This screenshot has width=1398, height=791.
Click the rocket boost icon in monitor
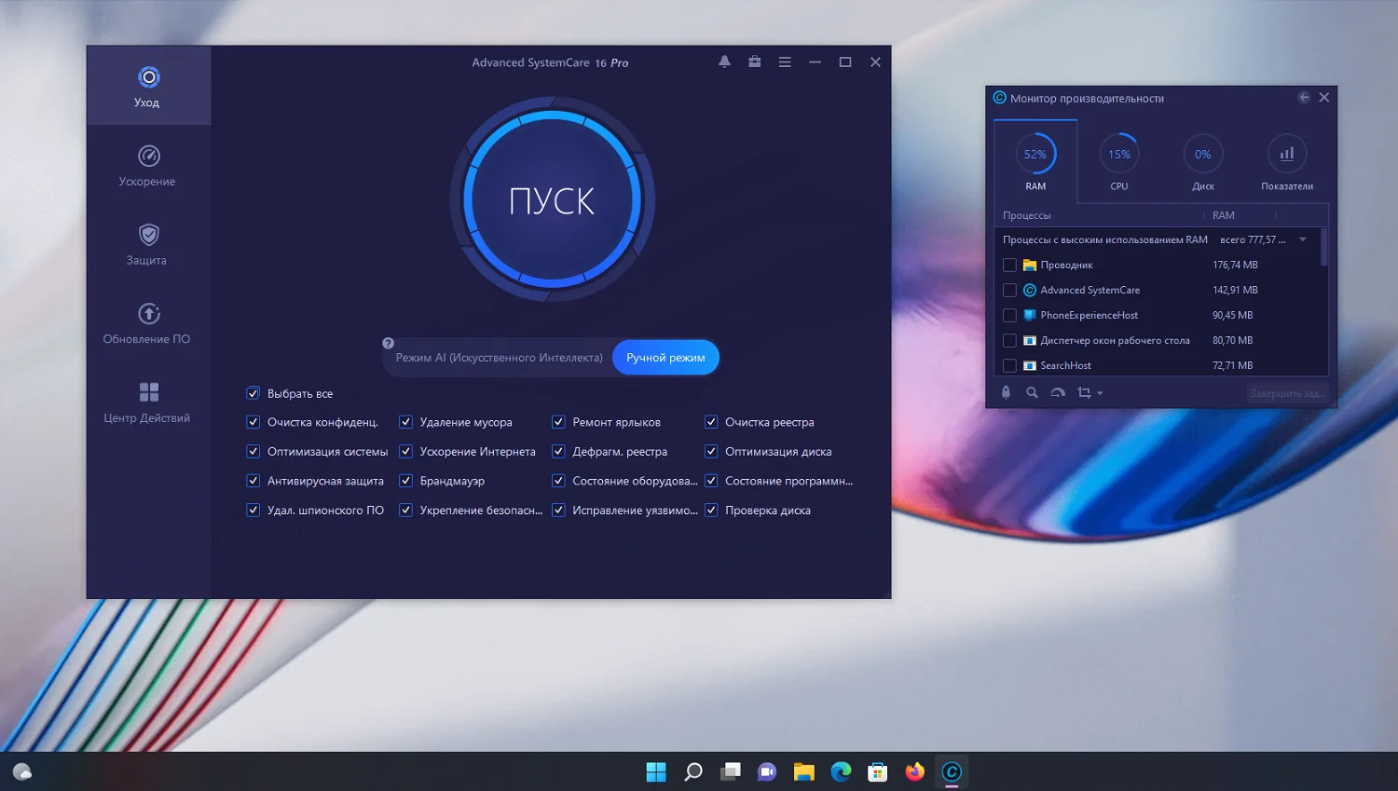point(1006,393)
